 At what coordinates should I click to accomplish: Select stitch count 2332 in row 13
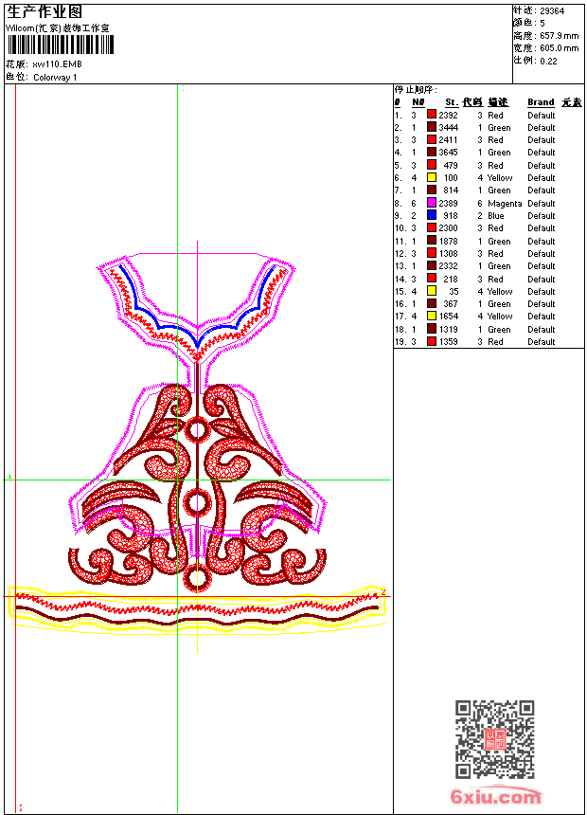[x=448, y=266]
